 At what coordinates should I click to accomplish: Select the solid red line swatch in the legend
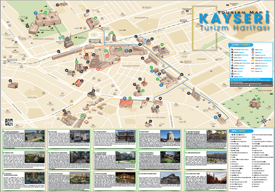pos(253,69)
